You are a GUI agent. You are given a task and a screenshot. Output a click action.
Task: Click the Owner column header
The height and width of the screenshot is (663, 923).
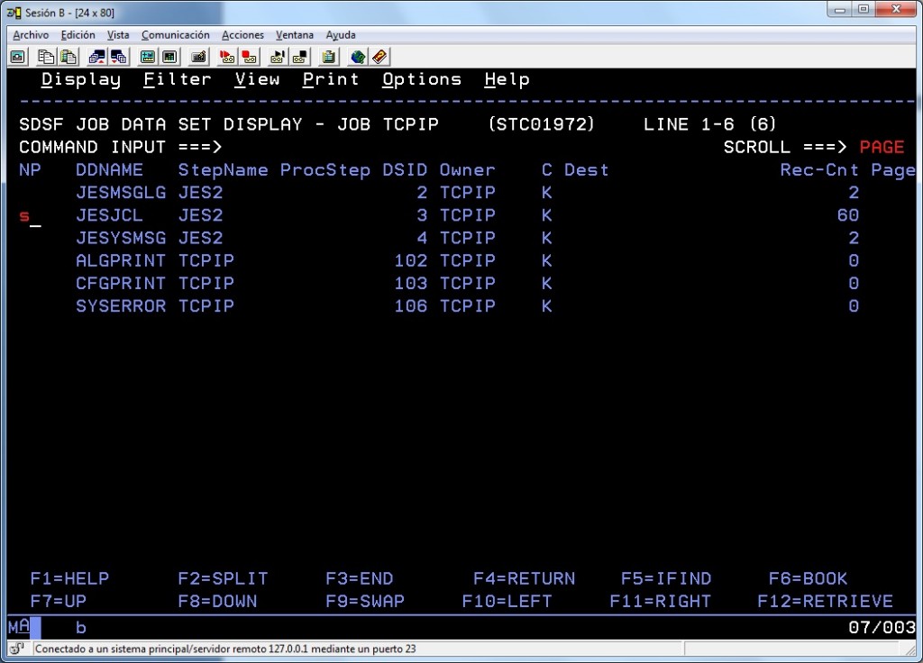[x=468, y=170]
